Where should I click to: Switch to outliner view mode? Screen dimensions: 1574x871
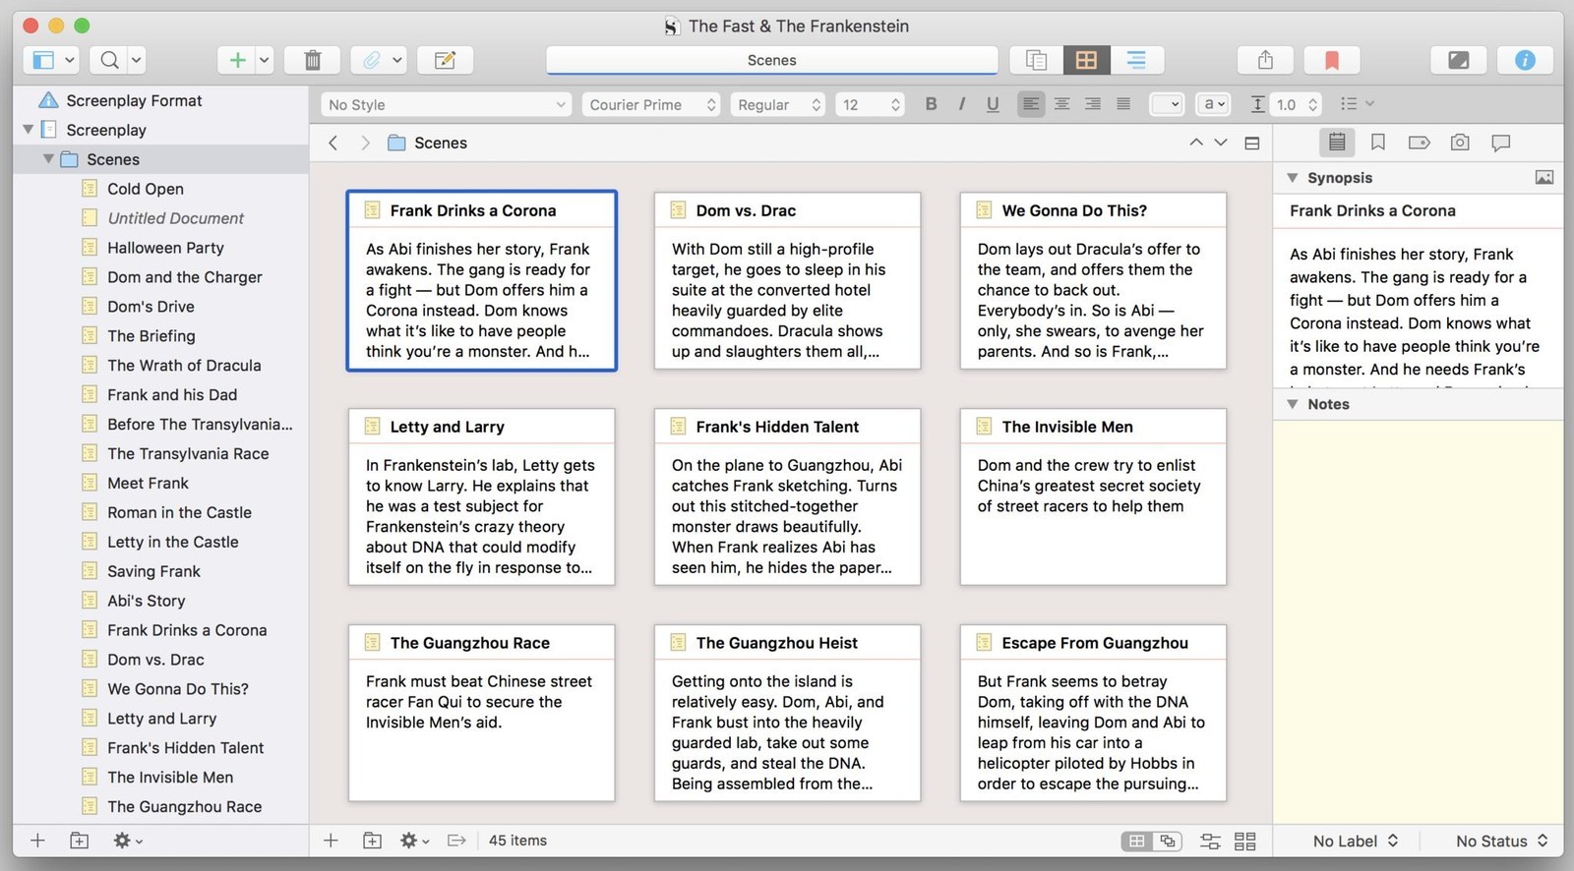1136,60
